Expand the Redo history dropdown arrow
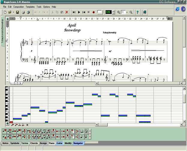Viewport: 187px width, 151px height. click(47, 12)
